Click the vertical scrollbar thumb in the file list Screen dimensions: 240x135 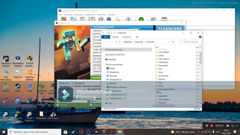pyautogui.click(x=200, y=58)
